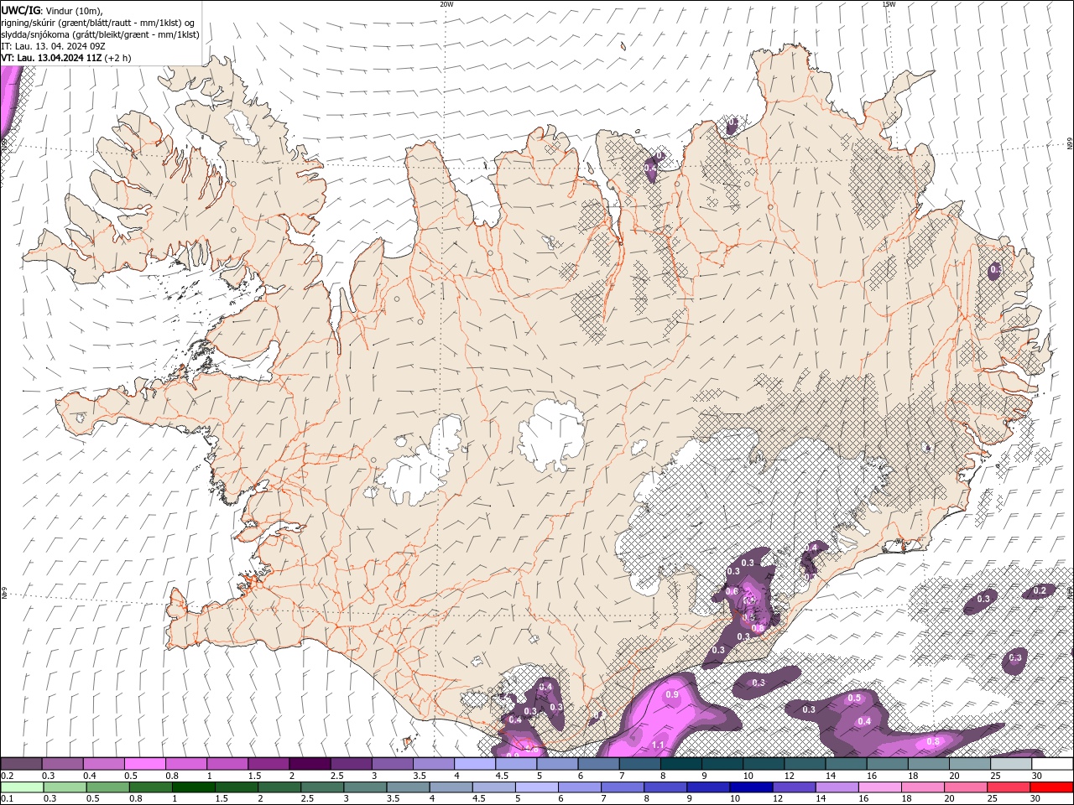Viewport: 1074px width, 805px height.
Task: Click the dark teal upper swatch labeled 9
Action: click(722, 764)
